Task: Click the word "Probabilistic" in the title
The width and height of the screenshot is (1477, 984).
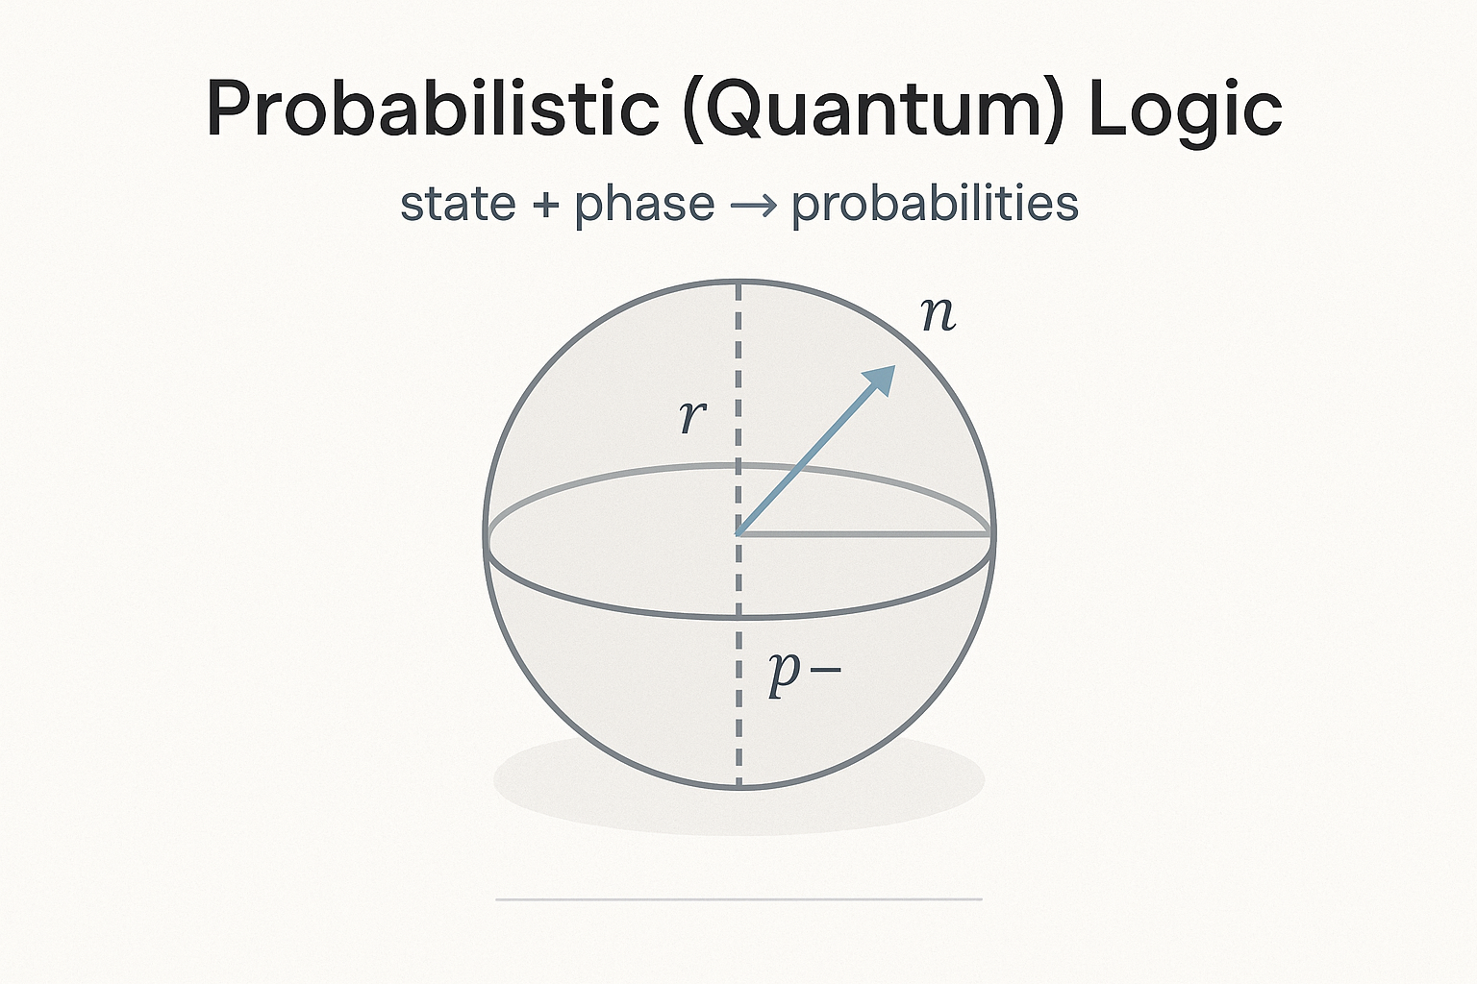Action: tap(432, 108)
